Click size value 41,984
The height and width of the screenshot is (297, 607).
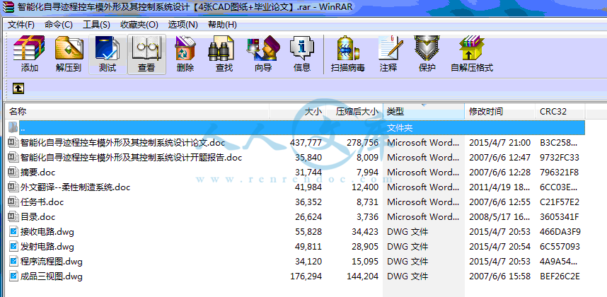pos(308,187)
